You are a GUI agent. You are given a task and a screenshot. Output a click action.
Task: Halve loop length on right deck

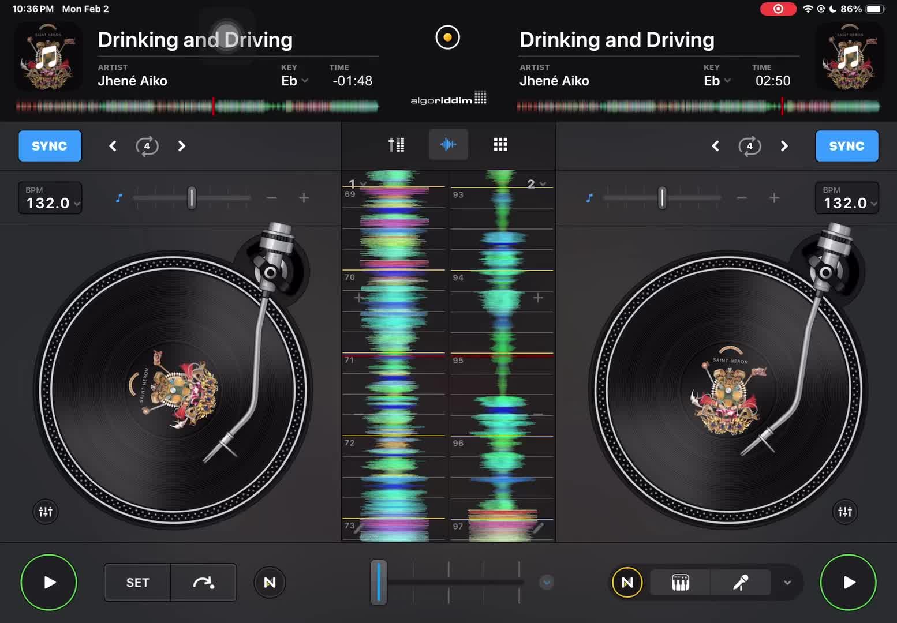(x=716, y=146)
